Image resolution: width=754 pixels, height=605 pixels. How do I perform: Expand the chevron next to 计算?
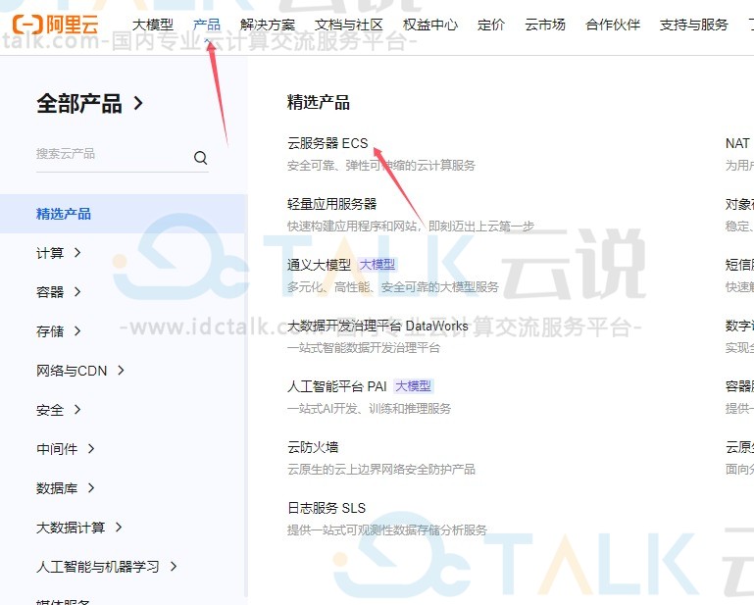pos(77,252)
